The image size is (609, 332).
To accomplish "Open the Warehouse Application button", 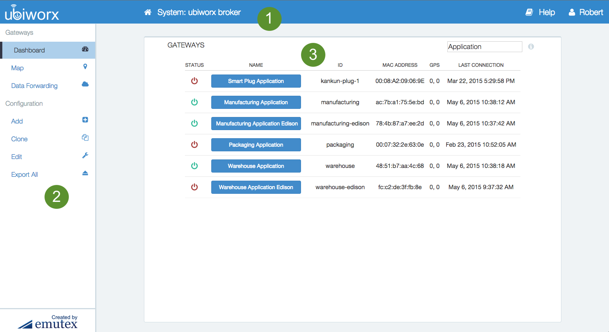I will tap(256, 166).
